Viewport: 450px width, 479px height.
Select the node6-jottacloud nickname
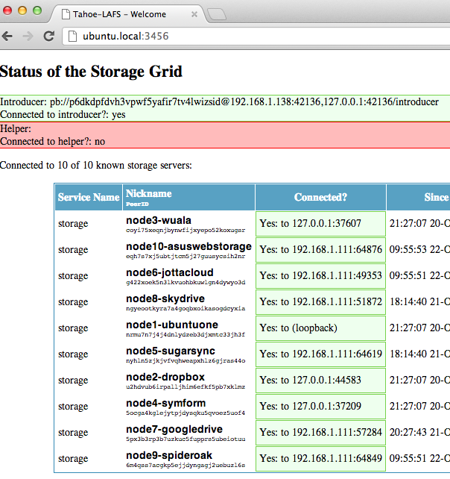(x=170, y=272)
